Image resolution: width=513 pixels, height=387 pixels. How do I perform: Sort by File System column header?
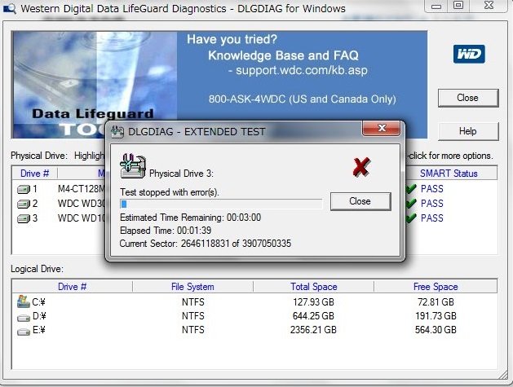point(192,287)
